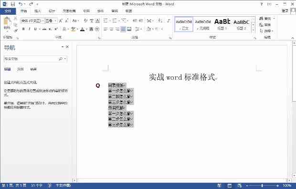Viewport: 296px width, 189px height.
Task: Click the Paste clipboard icon
Action: (7, 21)
